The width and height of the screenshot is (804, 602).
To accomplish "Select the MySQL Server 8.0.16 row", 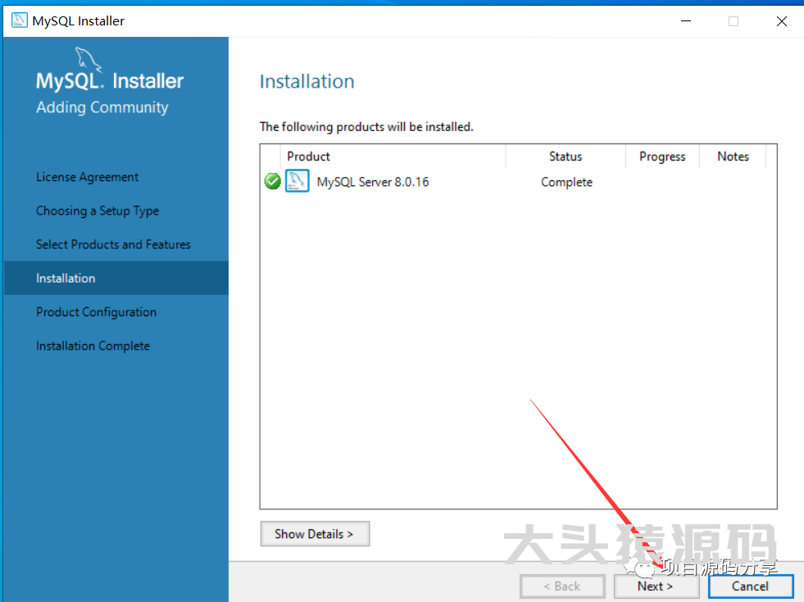I will click(x=519, y=182).
